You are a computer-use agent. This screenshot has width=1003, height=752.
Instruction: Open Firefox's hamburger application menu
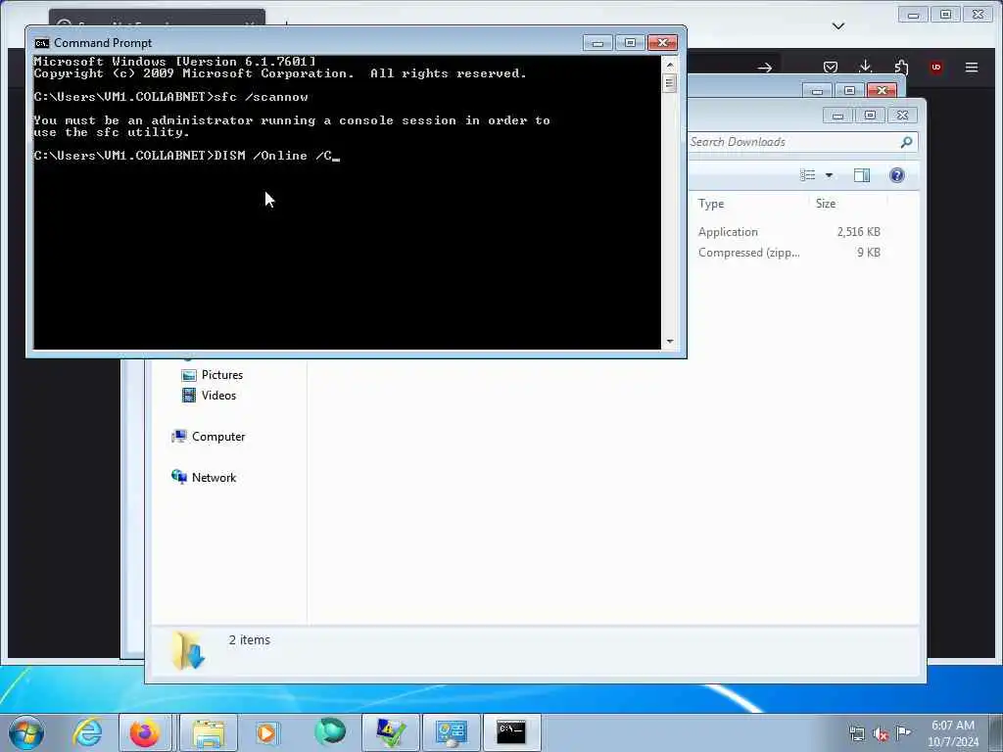coord(971,68)
